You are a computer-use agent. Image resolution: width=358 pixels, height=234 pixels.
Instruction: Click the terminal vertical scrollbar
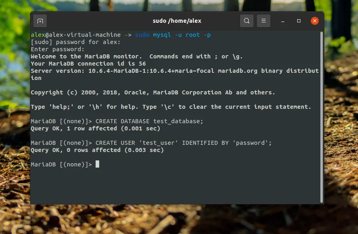click(322, 117)
